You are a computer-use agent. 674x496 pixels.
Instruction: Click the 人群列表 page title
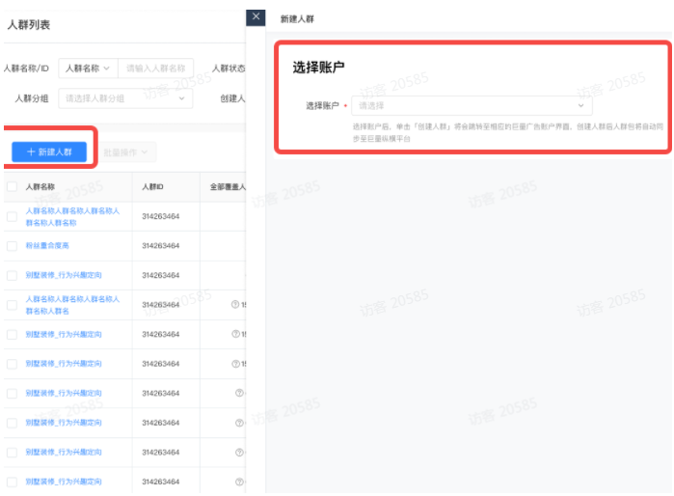(x=29, y=25)
